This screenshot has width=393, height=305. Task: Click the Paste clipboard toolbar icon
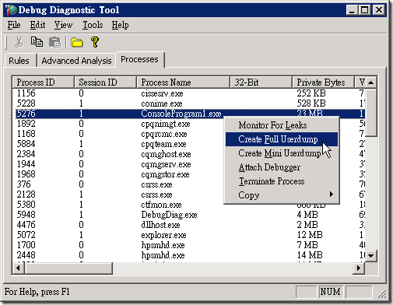point(54,42)
